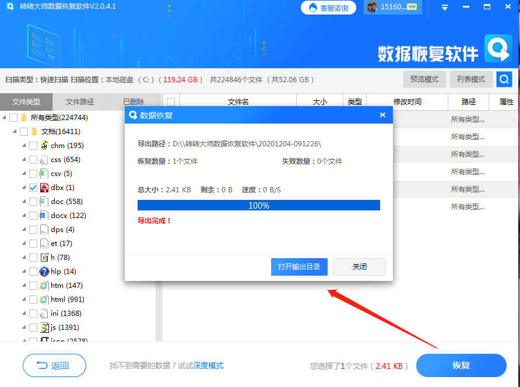Click the 100% progress bar
The image size is (520, 387).
pyautogui.click(x=258, y=205)
